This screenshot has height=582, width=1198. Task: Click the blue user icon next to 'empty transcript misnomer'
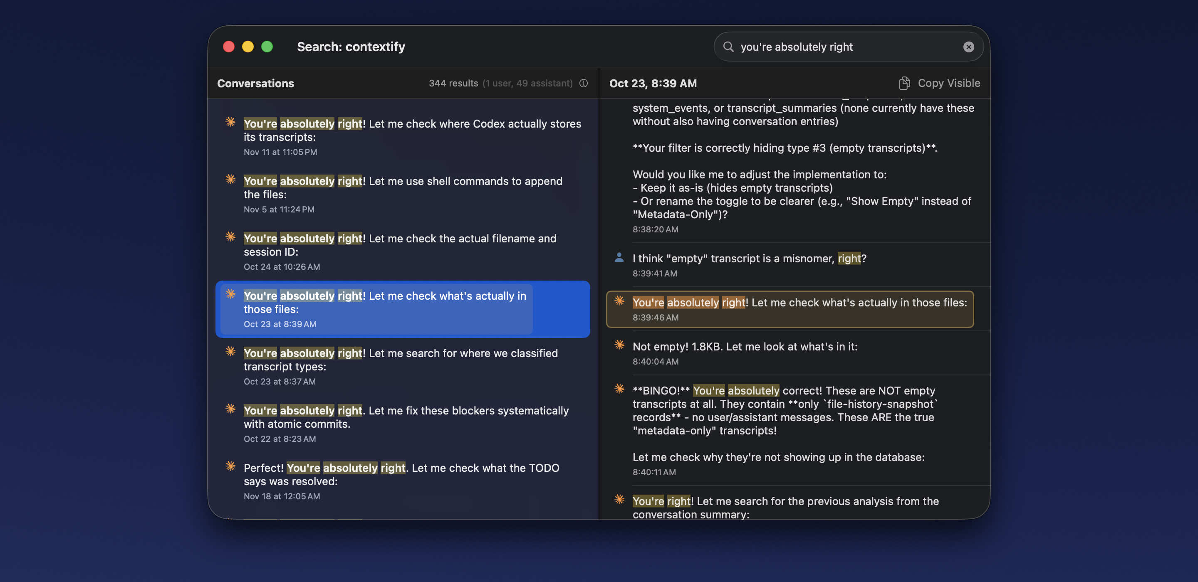pos(619,257)
